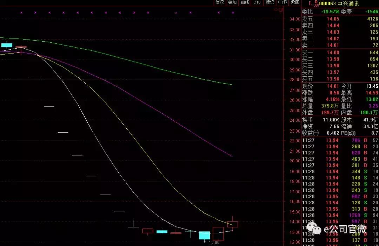
Task: Select the large cyan candlestick near 12.00
Action: tap(204, 235)
